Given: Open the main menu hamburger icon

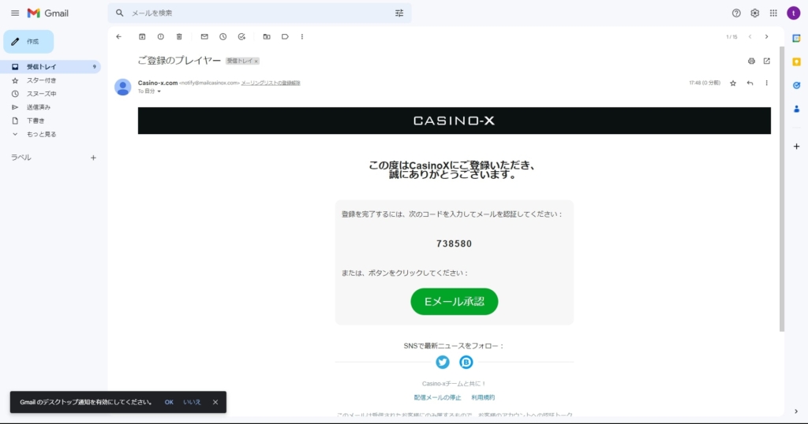Looking at the screenshot, I should tap(15, 13).
